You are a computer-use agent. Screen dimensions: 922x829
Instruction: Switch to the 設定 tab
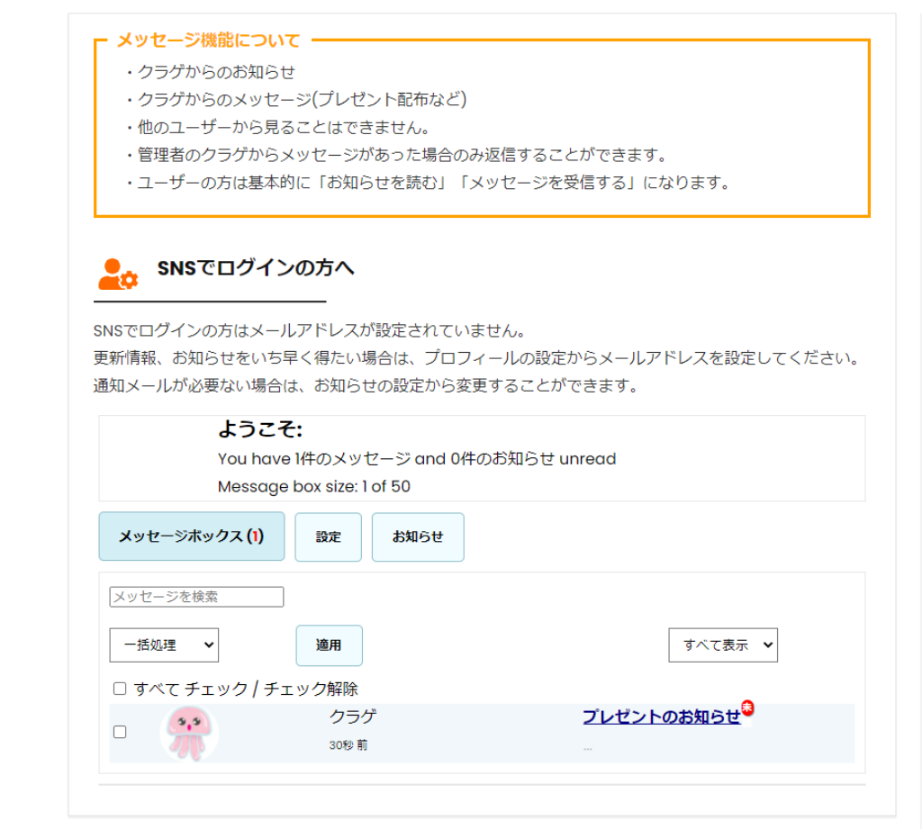[328, 537]
